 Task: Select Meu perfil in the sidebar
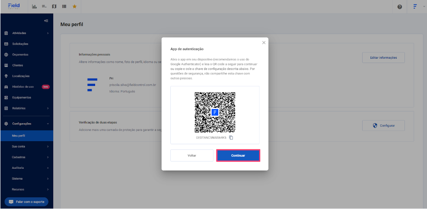[x=27, y=136]
